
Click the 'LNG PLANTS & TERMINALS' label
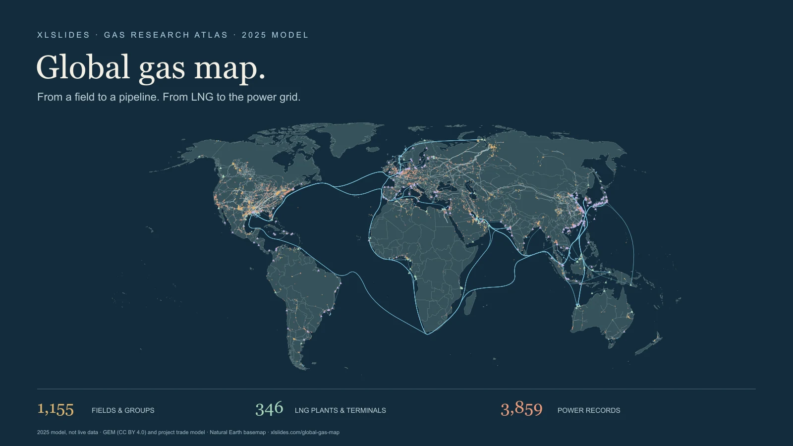(340, 410)
